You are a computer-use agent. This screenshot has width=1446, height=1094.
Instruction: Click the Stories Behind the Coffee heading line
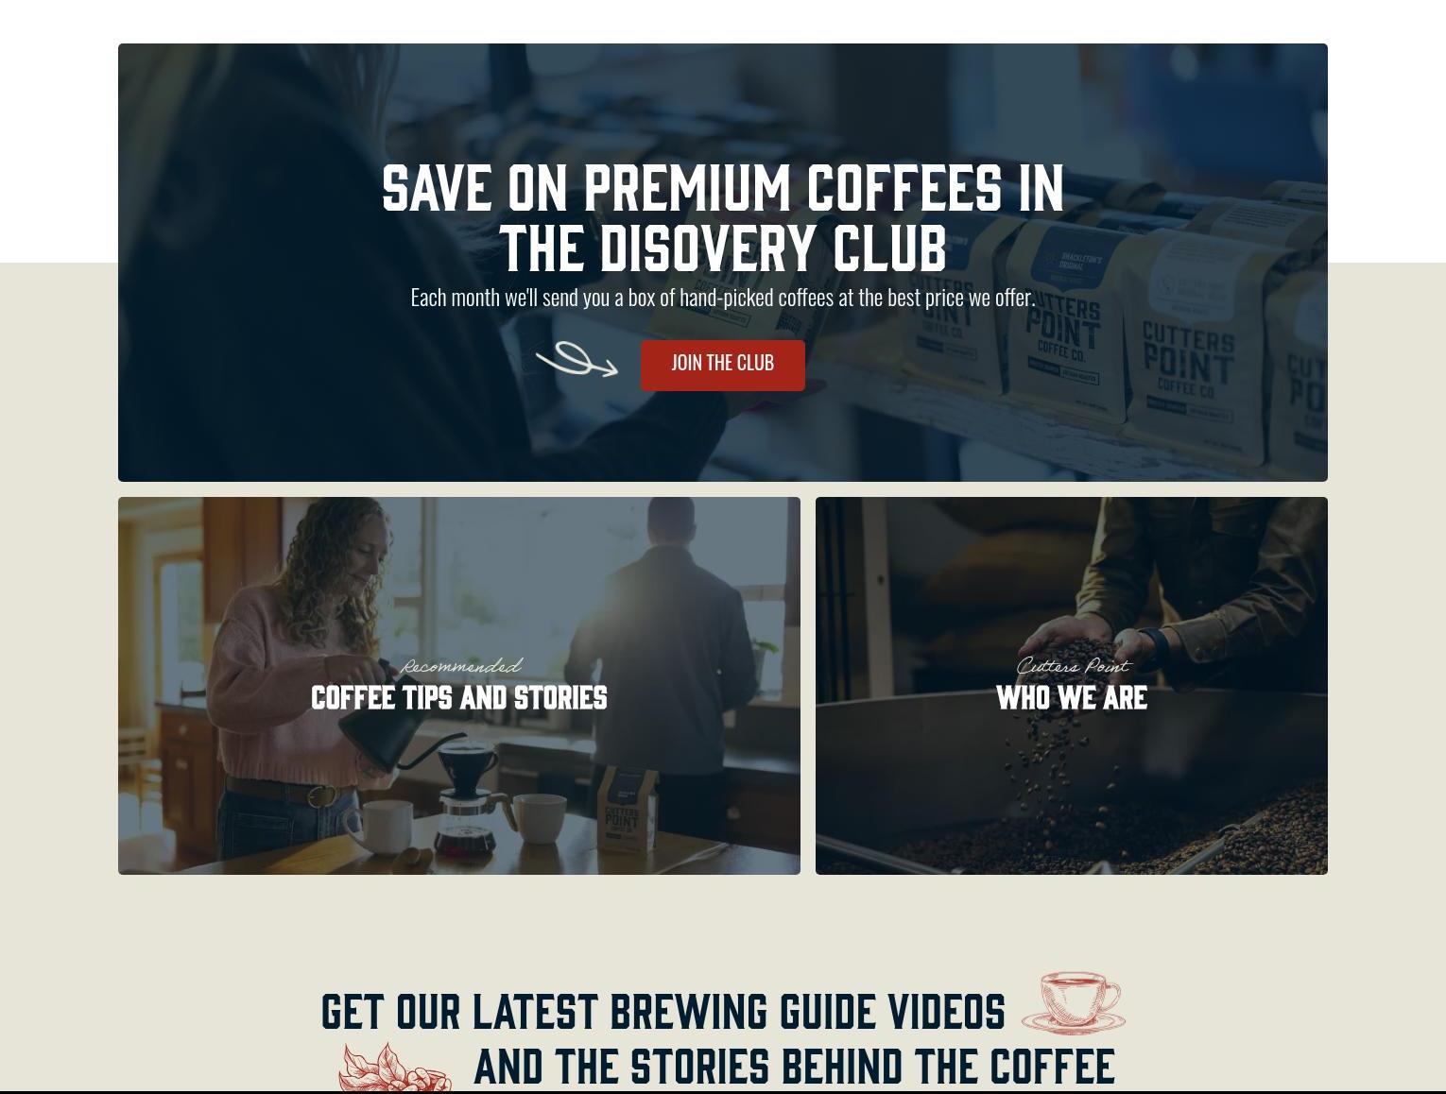pyautogui.click(x=794, y=1068)
